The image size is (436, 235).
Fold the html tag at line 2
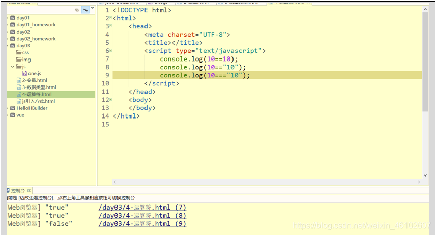111,18
